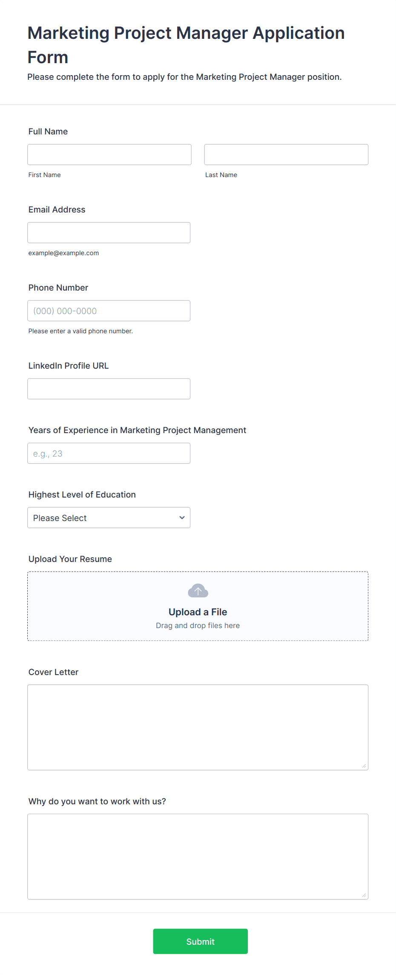
Task: Click the Drag and drop files here area
Action: coord(198,626)
